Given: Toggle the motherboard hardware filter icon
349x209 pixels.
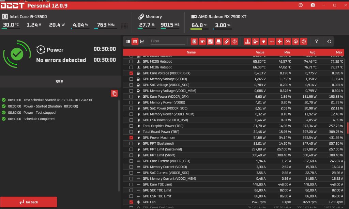Looking at the screenshot, I should pyautogui.click(x=210, y=42).
